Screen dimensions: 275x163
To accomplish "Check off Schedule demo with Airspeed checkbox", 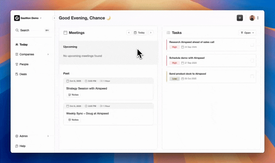I will [252, 61].
